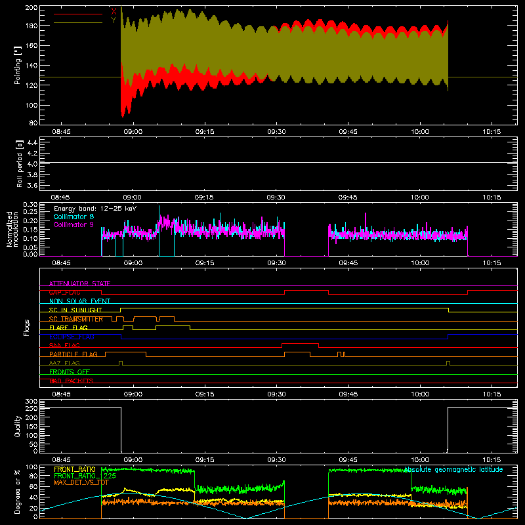Click the 08:45 tick under Flags plot
Viewport: 525px width, 525px height.
coord(61,394)
